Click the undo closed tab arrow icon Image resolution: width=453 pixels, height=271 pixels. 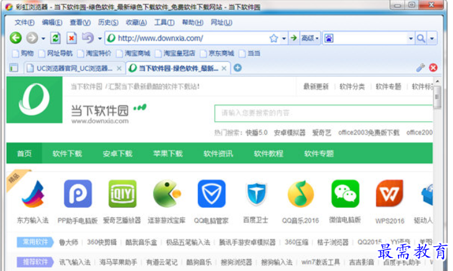click(x=88, y=38)
